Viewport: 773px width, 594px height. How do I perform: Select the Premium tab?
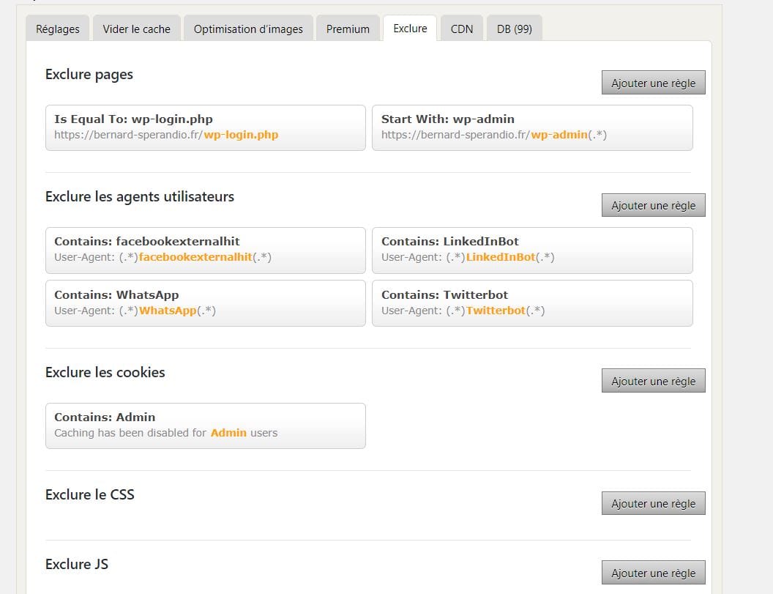click(348, 29)
